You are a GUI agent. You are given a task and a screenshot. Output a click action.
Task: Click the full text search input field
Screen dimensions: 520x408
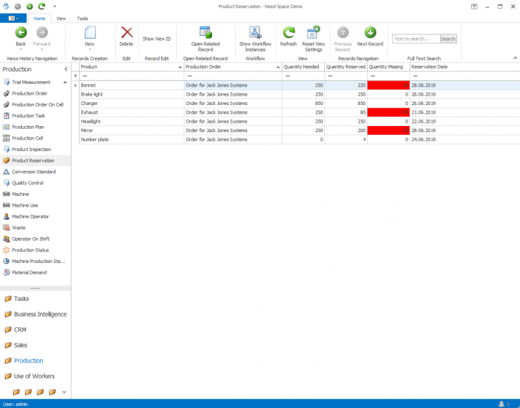pos(416,39)
